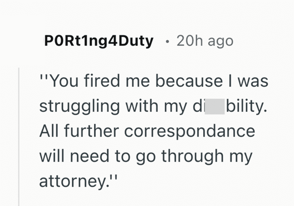Open the P0Rt1ng4Duty user profile
This screenshot has height=206, width=294.
[99, 41]
